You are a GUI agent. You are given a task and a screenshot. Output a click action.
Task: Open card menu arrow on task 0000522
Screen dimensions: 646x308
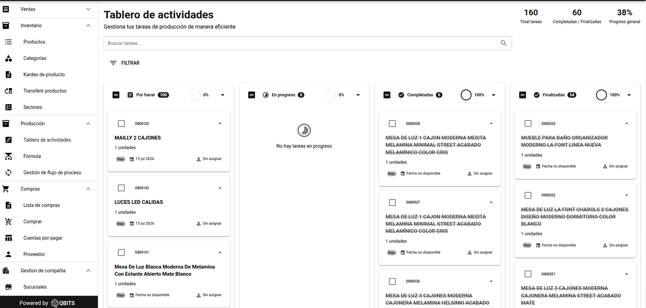tap(627, 195)
